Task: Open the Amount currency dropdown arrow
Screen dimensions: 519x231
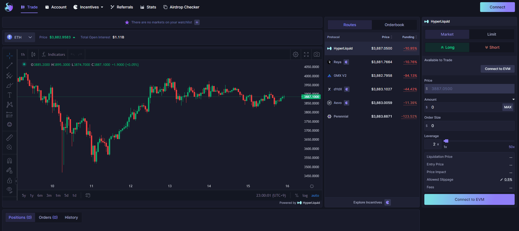Action: [x=513, y=100]
